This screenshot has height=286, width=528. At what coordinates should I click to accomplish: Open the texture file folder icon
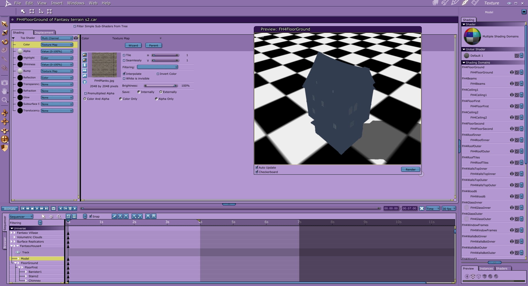coord(85,55)
